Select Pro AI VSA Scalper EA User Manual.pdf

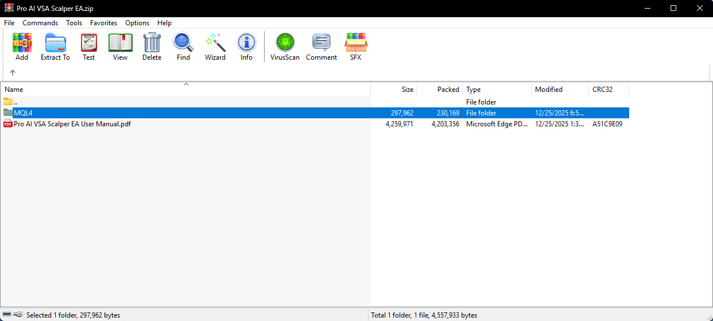pyautogui.click(x=72, y=124)
